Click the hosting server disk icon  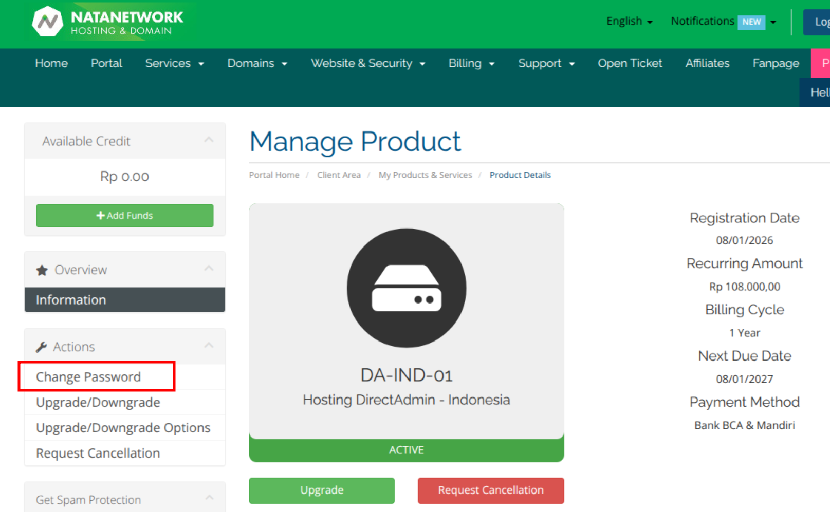pyautogui.click(x=407, y=288)
